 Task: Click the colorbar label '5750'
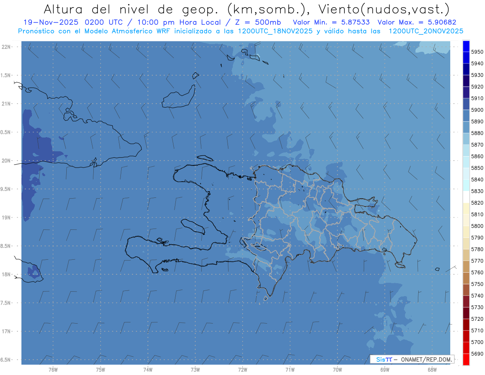point(477,284)
